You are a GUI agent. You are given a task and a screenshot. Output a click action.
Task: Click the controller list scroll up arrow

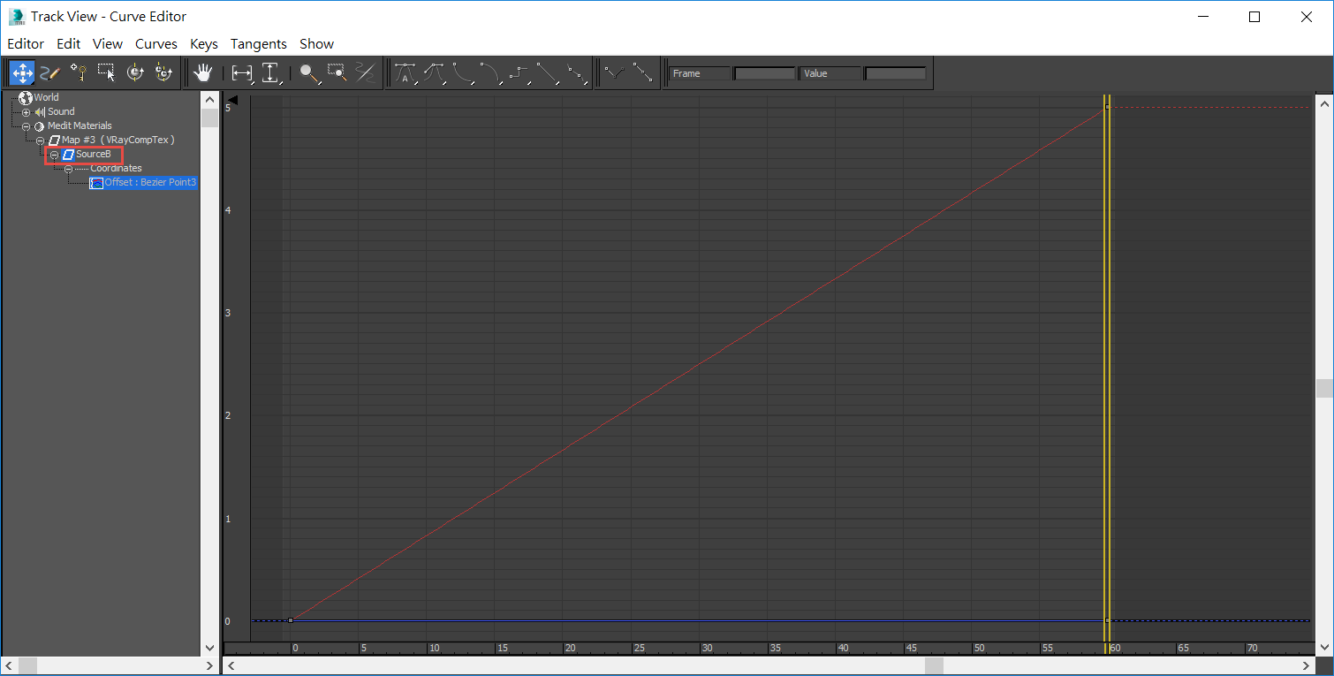pos(209,100)
